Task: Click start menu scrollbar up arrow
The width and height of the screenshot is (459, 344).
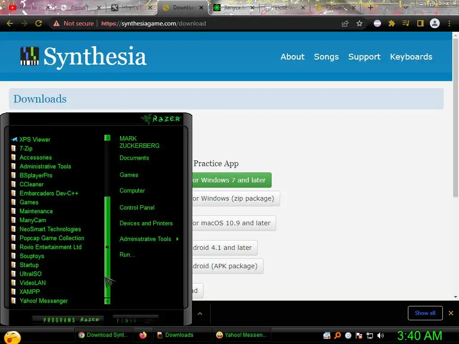Action: 108,138
